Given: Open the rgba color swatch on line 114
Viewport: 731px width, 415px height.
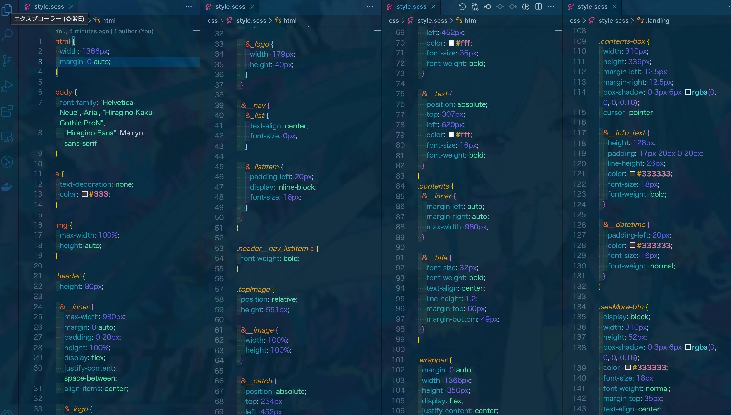Looking at the screenshot, I should click(688, 92).
